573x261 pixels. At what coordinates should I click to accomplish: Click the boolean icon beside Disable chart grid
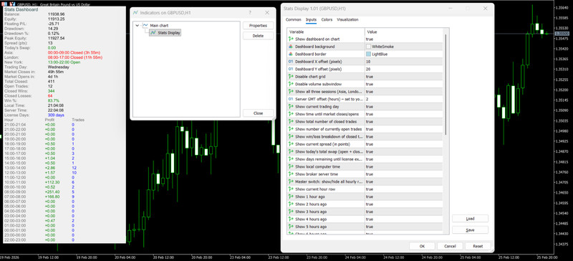click(291, 77)
